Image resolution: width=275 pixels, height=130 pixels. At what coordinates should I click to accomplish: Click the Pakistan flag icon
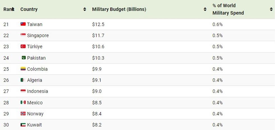click(x=24, y=58)
